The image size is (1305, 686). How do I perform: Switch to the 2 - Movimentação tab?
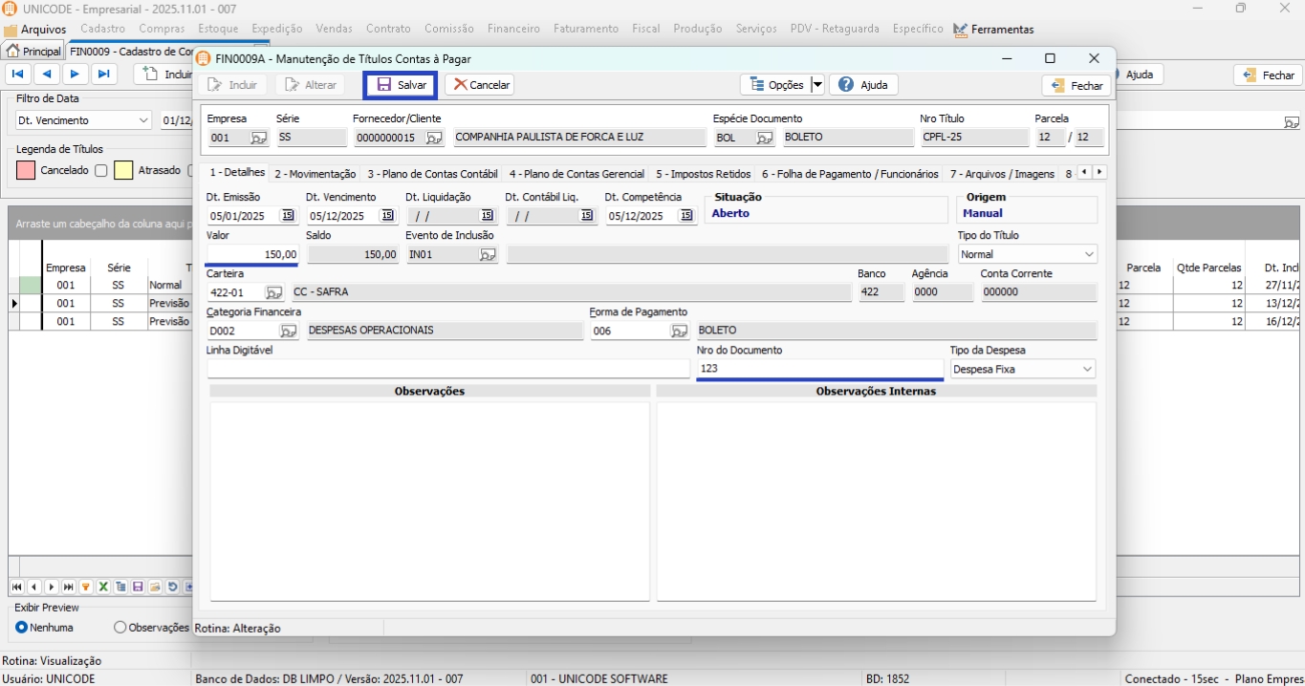pyautogui.click(x=315, y=174)
